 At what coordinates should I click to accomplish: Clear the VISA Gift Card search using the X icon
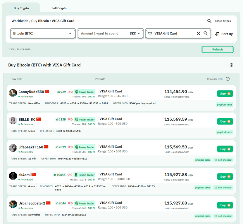click(x=198, y=34)
